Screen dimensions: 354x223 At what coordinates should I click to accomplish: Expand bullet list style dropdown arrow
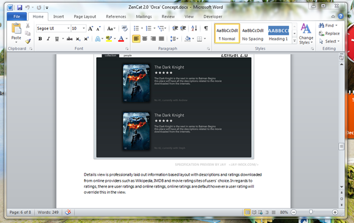142,29
